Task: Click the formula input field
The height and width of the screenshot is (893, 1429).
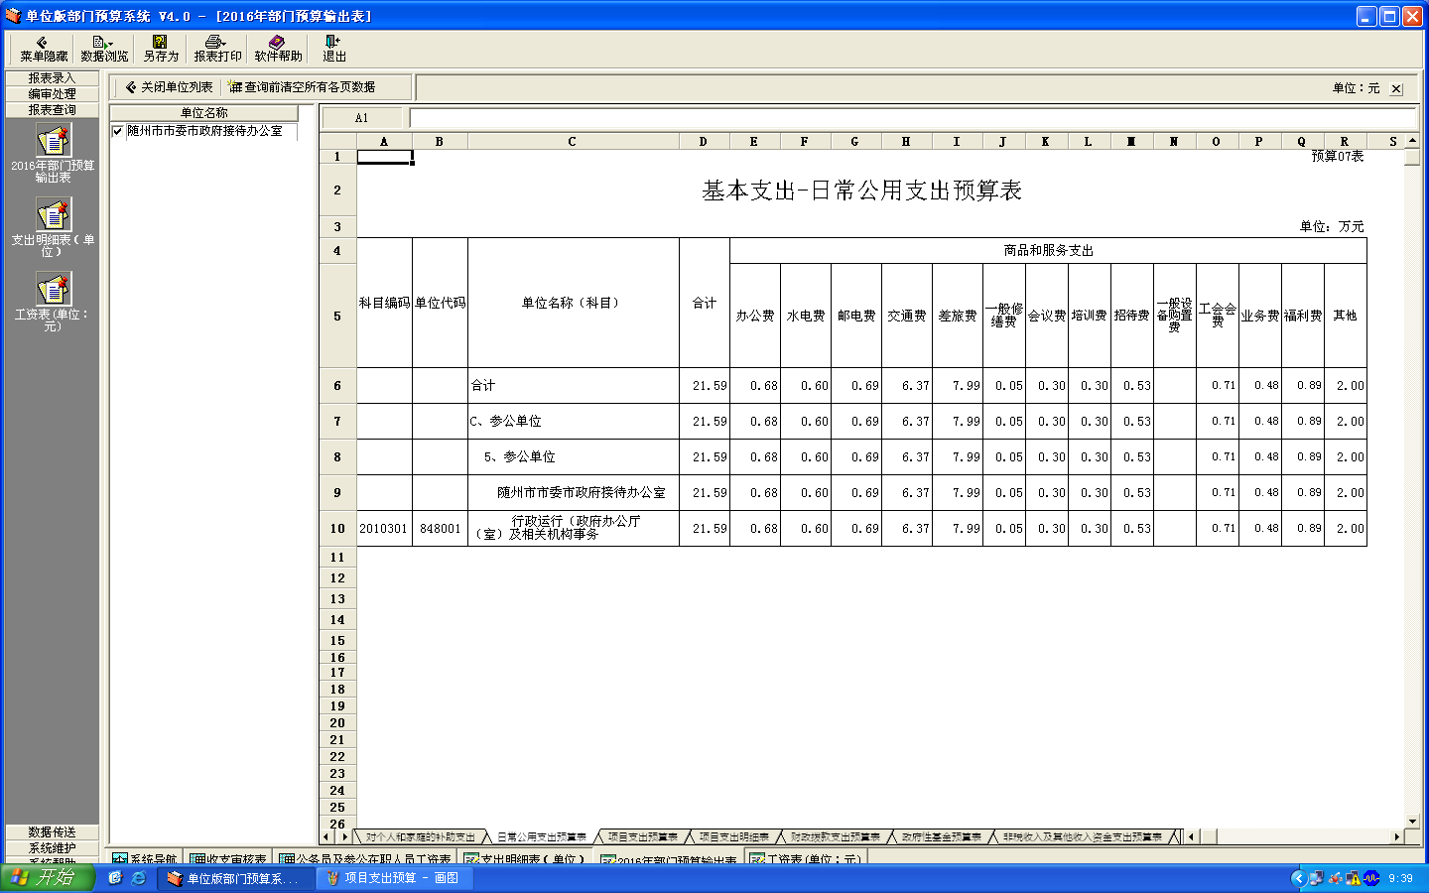Action: [913, 118]
